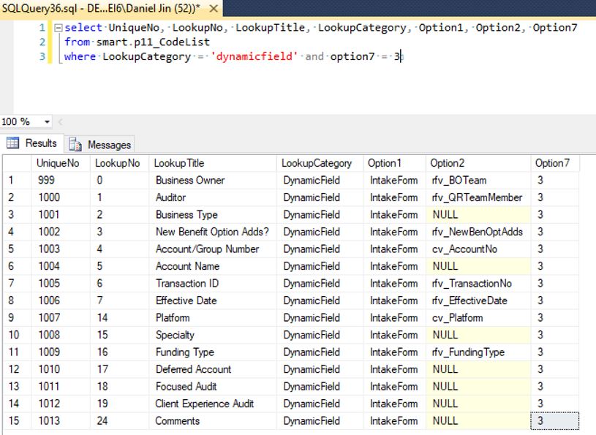Click the LookupNo '24' cell
This screenshot has width=596, height=435.
click(119, 421)
